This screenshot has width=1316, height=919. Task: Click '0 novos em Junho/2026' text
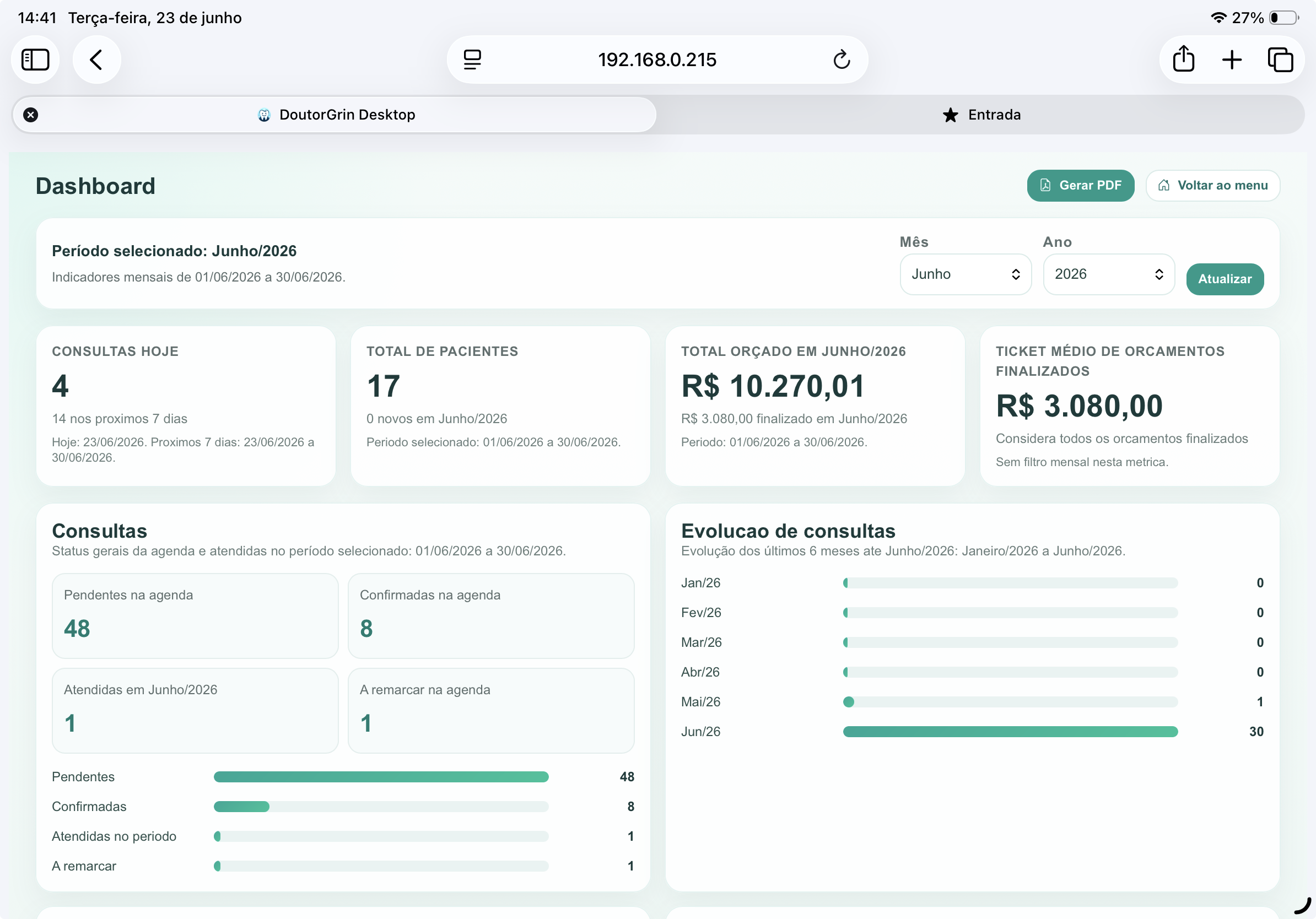(x=437, y=419)
